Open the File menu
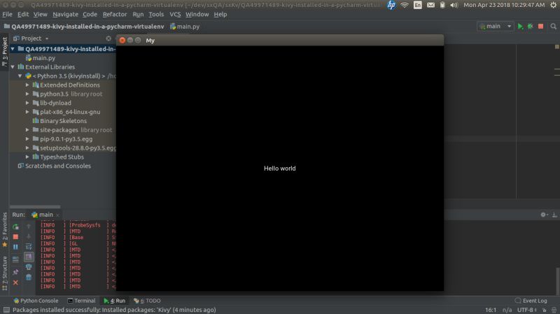The height and width of the screenshot is (314, 560). [7, 14]
